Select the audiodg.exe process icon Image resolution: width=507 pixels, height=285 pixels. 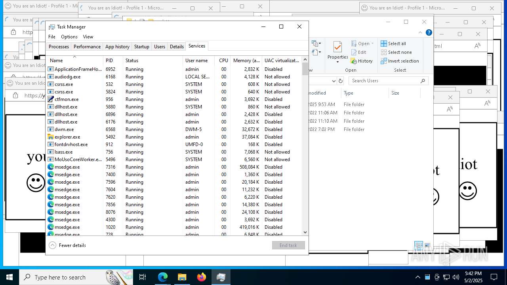(x=51, y=77)
